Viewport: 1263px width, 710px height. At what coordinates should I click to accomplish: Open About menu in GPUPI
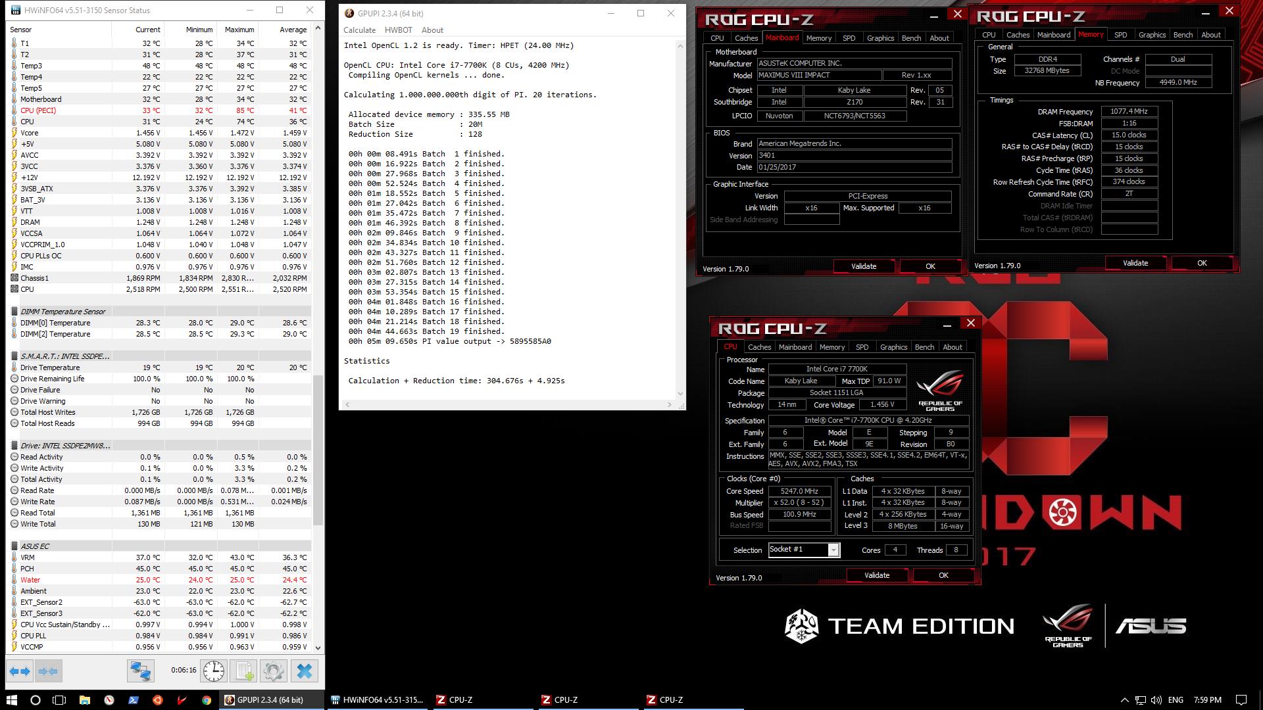point(432,30)
